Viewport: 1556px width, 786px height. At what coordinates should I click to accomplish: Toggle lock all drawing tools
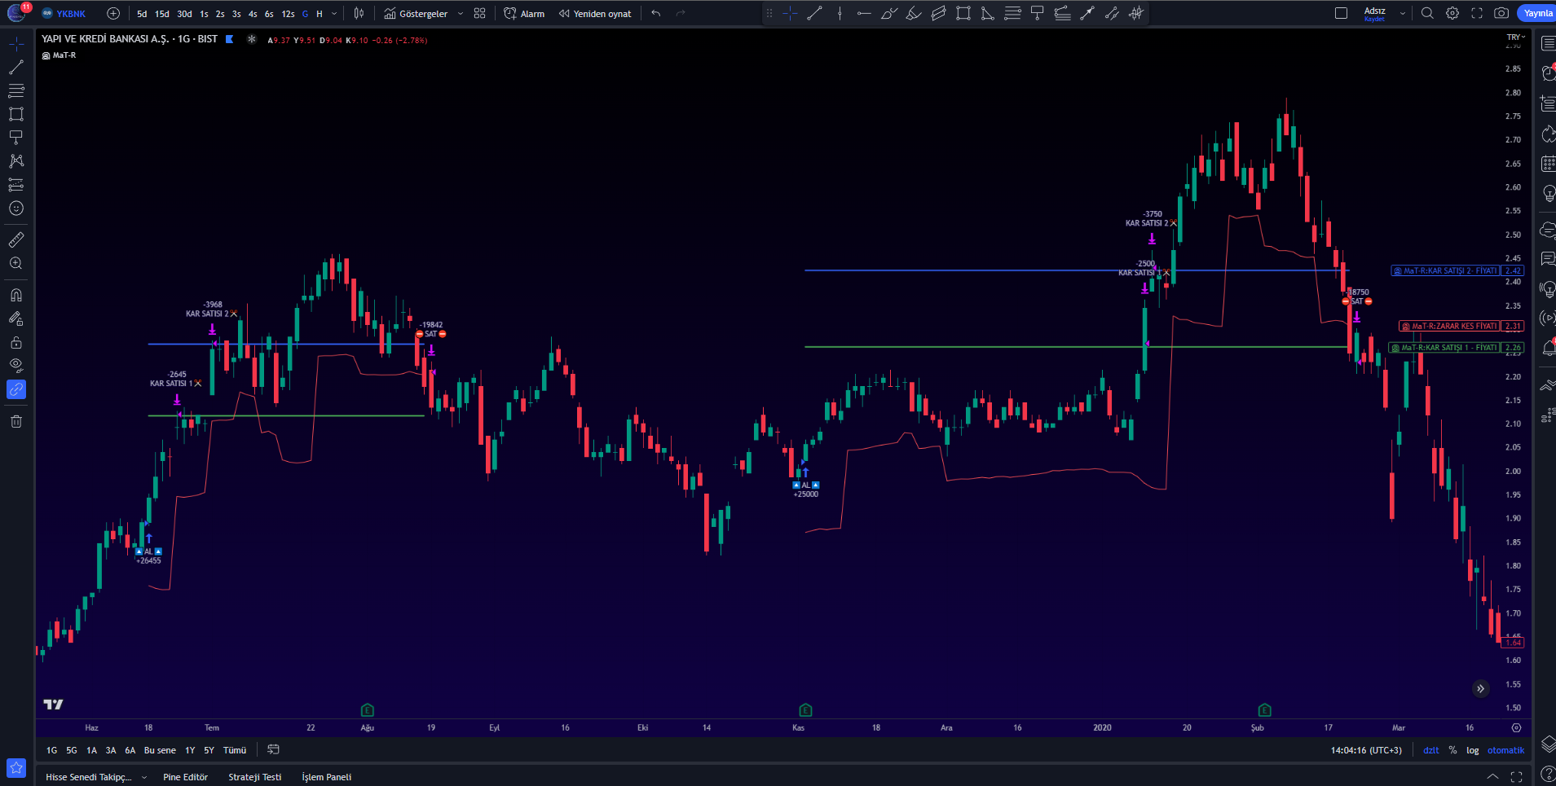(x=16, y=342)
